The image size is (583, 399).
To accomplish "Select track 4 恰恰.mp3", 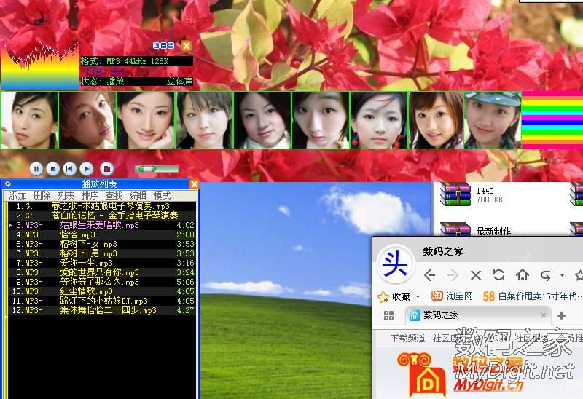I will coord(102,234).
